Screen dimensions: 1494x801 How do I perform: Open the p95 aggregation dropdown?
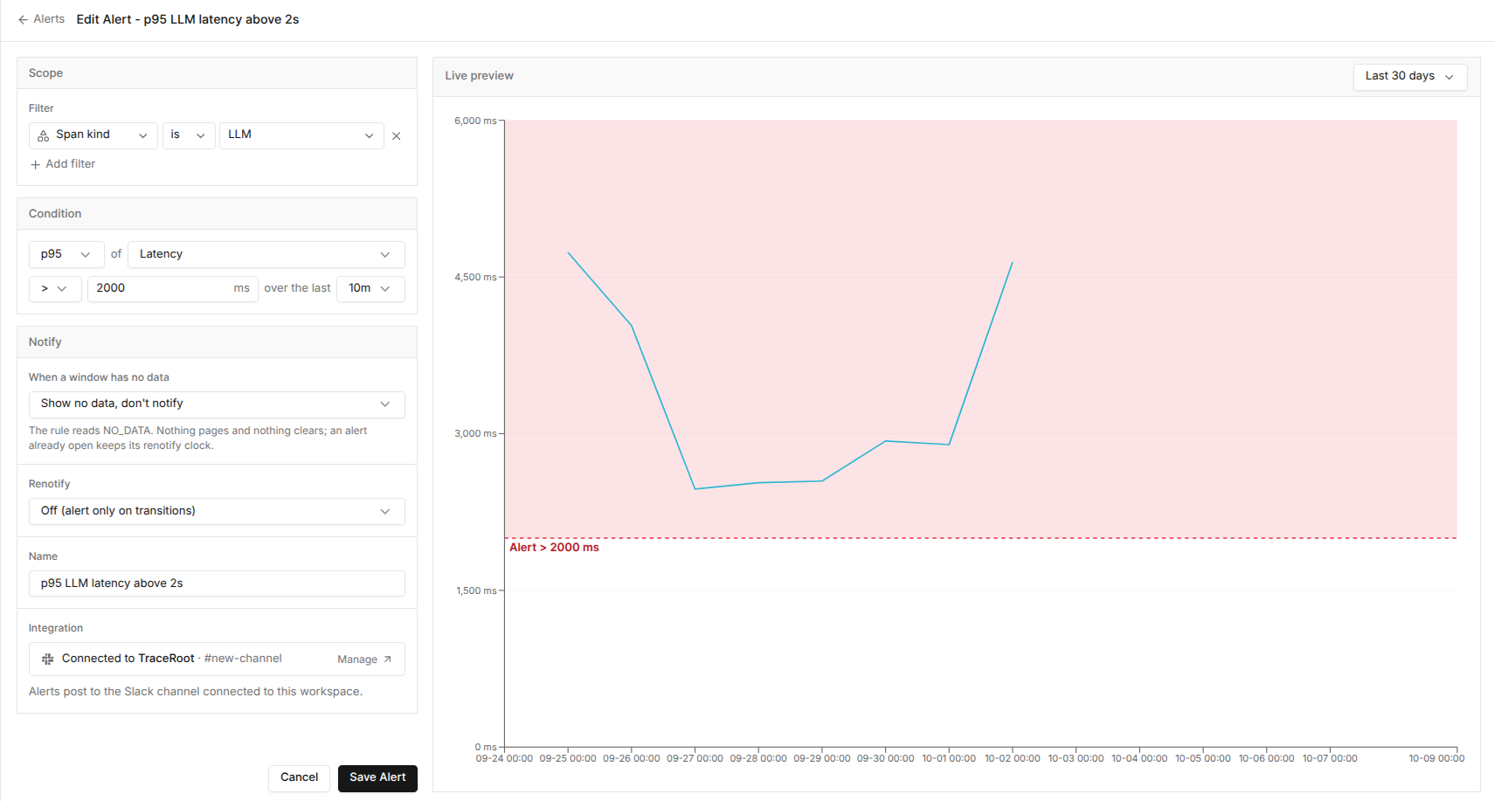tap(66, 254)
